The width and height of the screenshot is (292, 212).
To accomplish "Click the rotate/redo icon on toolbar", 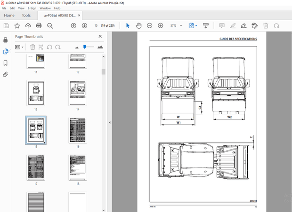I will click(x=276, y=26).
